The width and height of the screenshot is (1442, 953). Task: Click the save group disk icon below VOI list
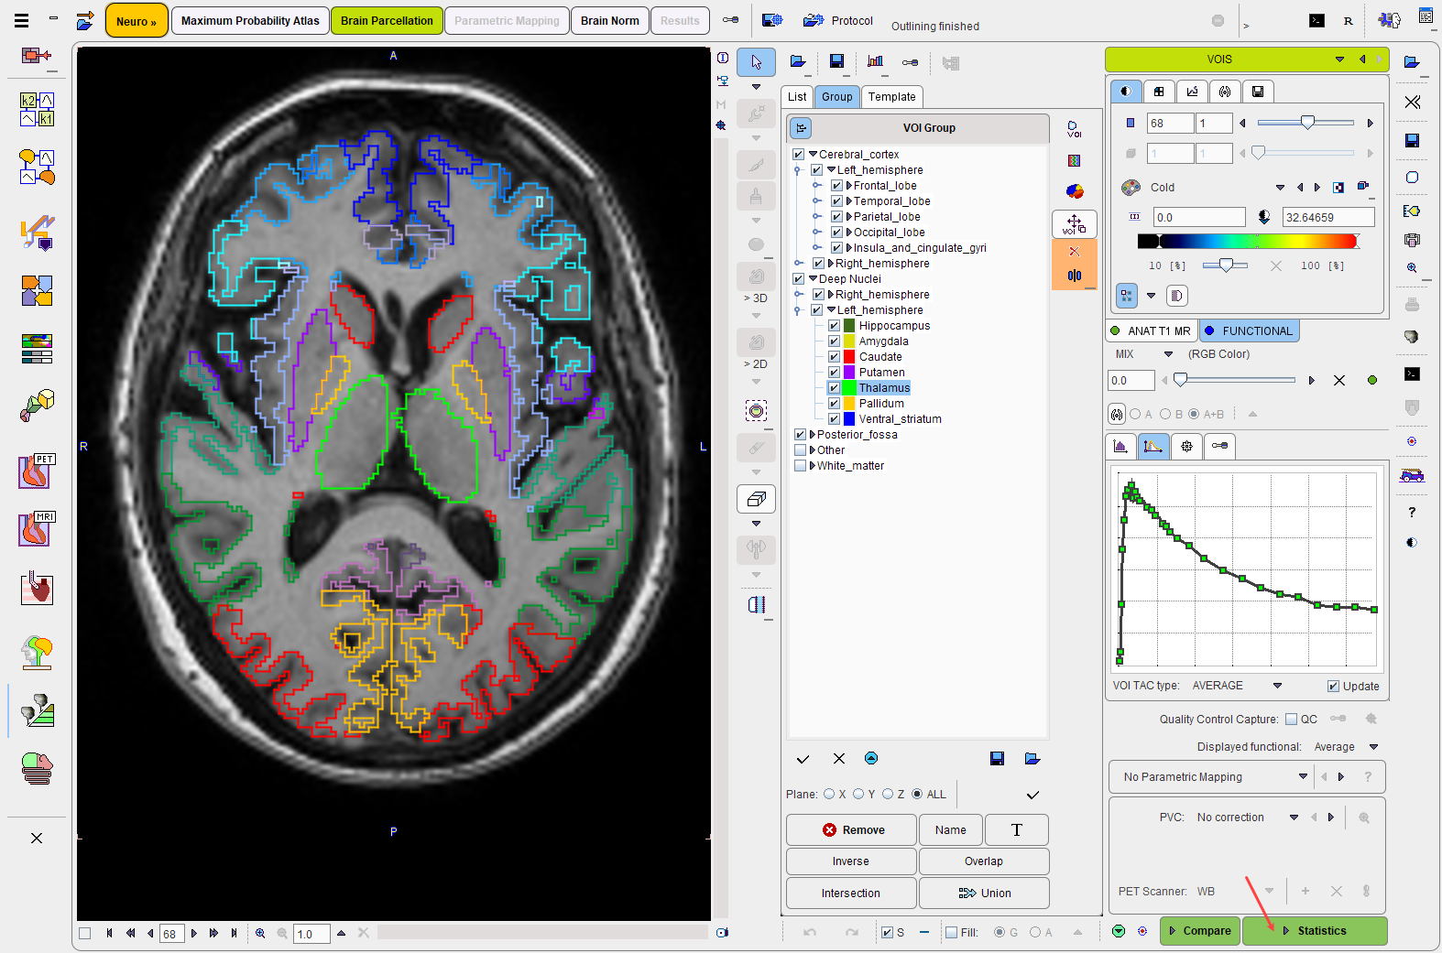tap(997, 758)
